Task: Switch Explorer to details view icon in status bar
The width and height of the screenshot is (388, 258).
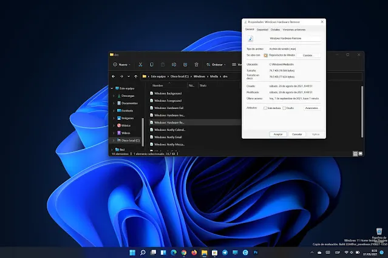Action: (355, 154)
